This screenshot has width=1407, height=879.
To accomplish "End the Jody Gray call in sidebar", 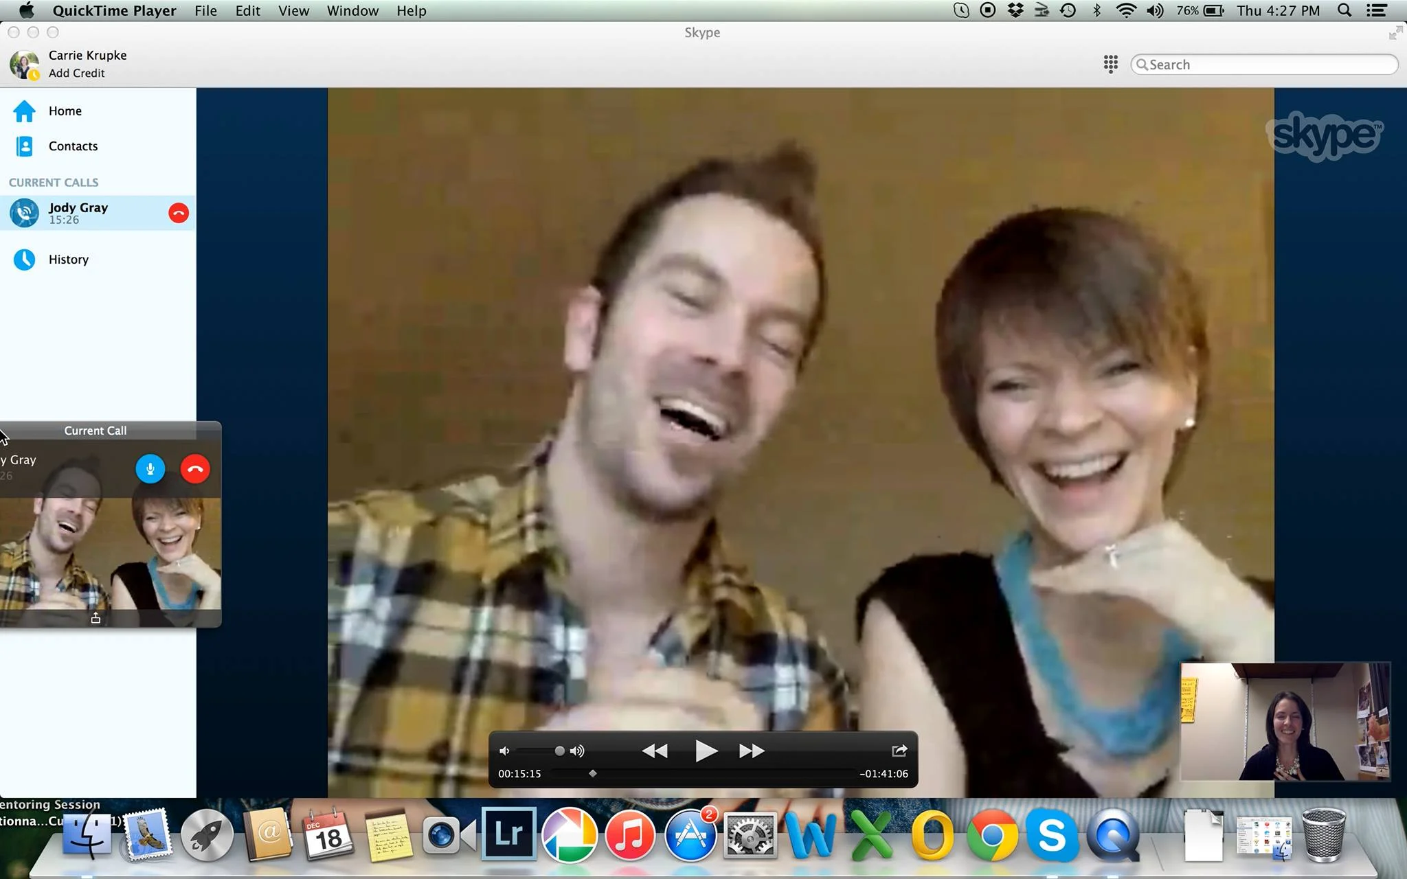I will click(179, 213).
